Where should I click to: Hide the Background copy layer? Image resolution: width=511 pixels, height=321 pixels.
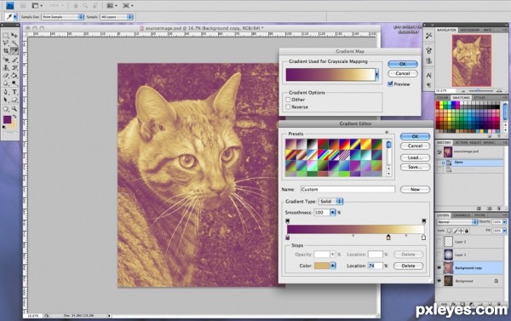click(439, 268)
